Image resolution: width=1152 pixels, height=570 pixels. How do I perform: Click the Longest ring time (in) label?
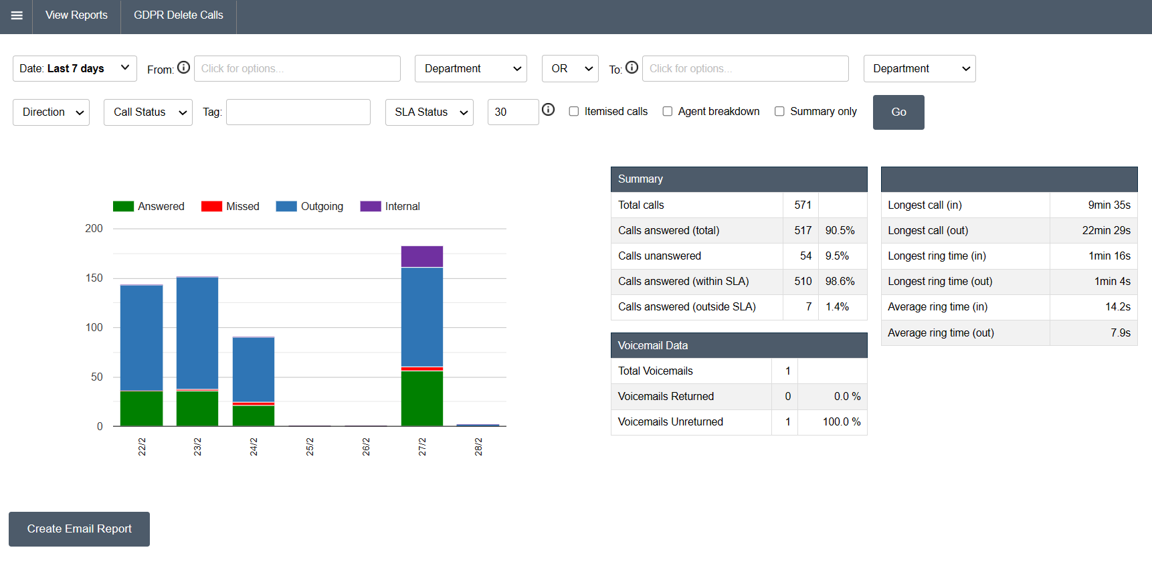937,256
